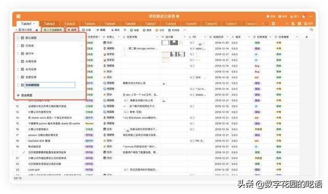The width and height of the screenshot is (328, 194).
Task: Open the toolbar overflow dots after 时间线
Action: (184, 30)
